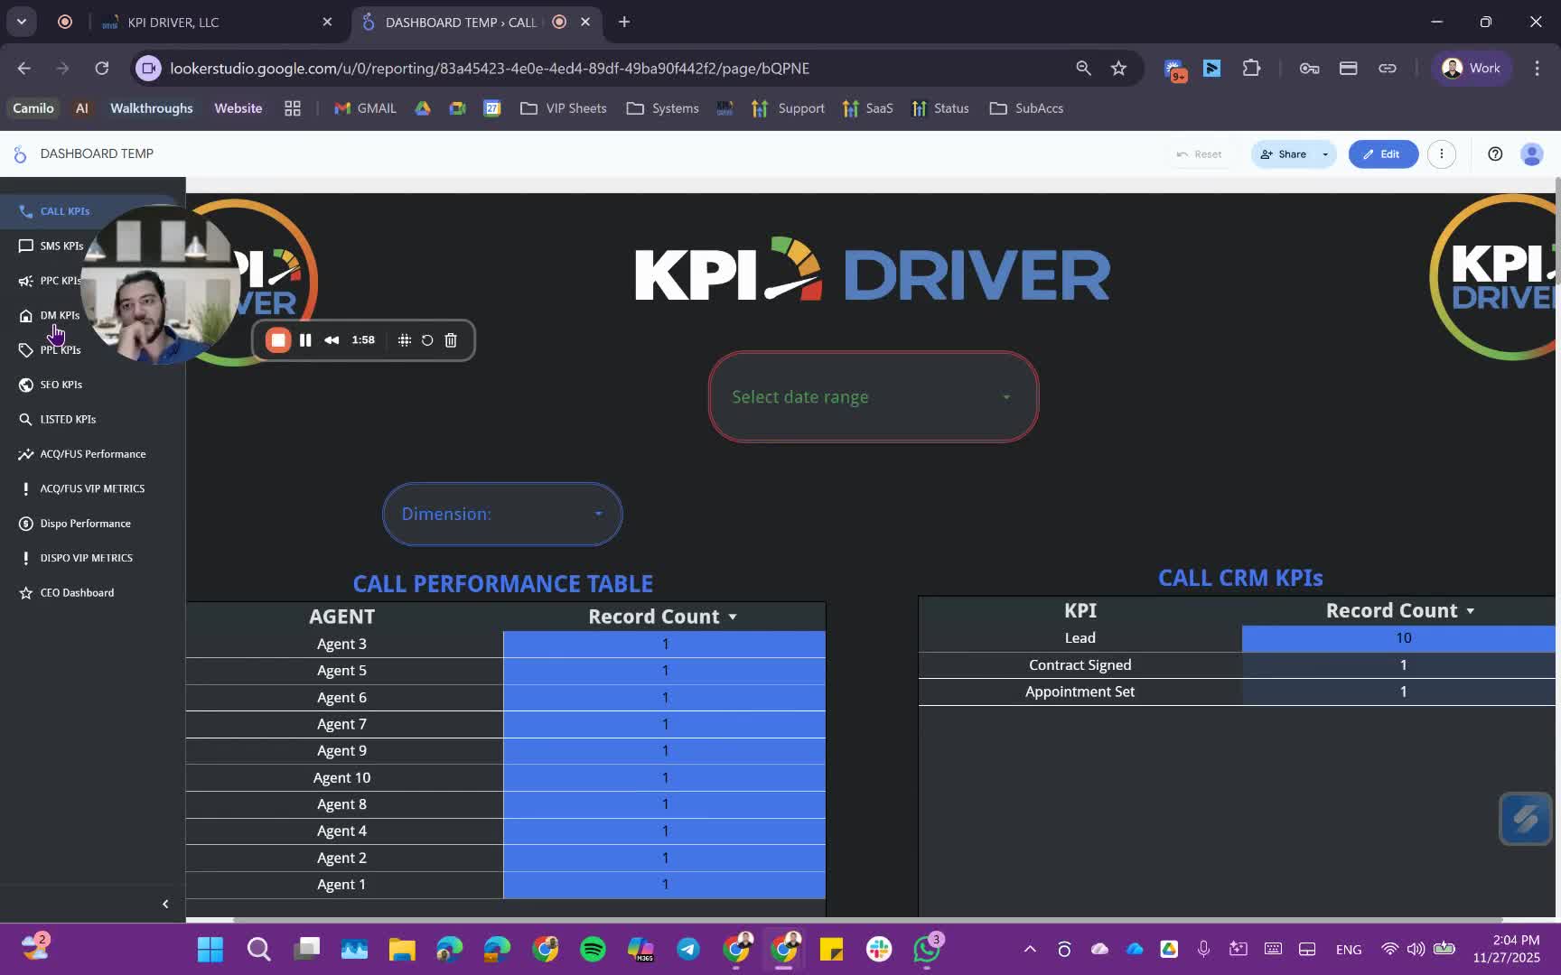The width and height of the screenshot is (1561, 975).
Task: Go to DM KPIs page
Action: click(x=60, y=315)
